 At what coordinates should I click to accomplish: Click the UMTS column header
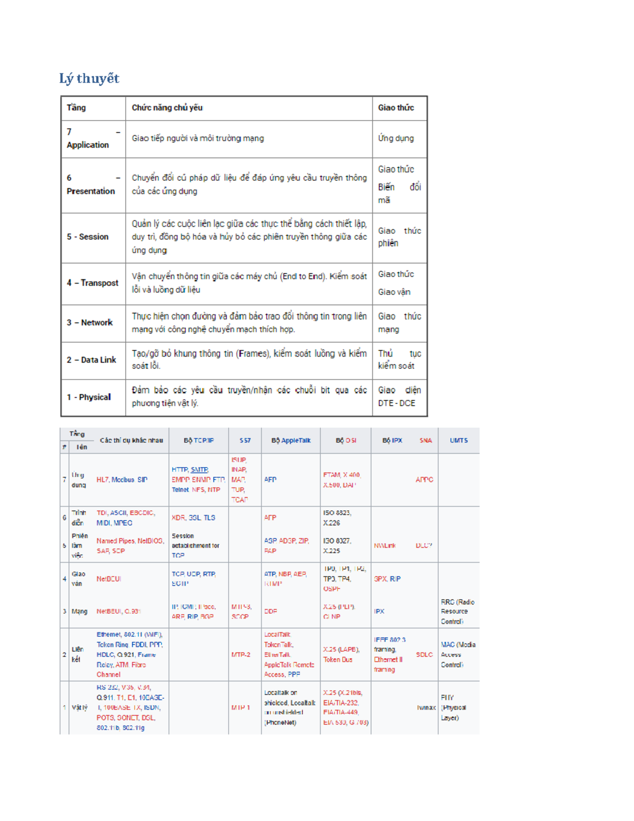(459, 440)
